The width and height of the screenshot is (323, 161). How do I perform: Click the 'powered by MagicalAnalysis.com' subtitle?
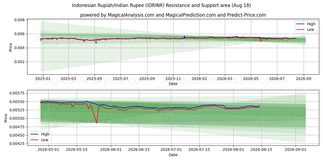coord(173,15)
